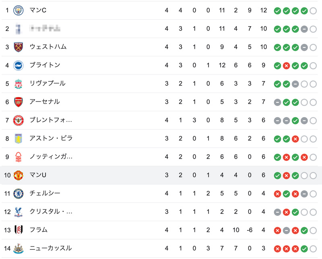Click Arsenal's grey draw result indicator

tap(277, 102)
